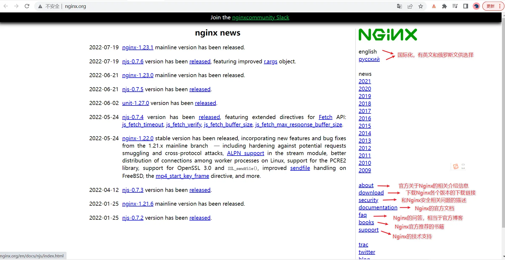
Task: Open news archive for 2016
Action: pos(365,118)
